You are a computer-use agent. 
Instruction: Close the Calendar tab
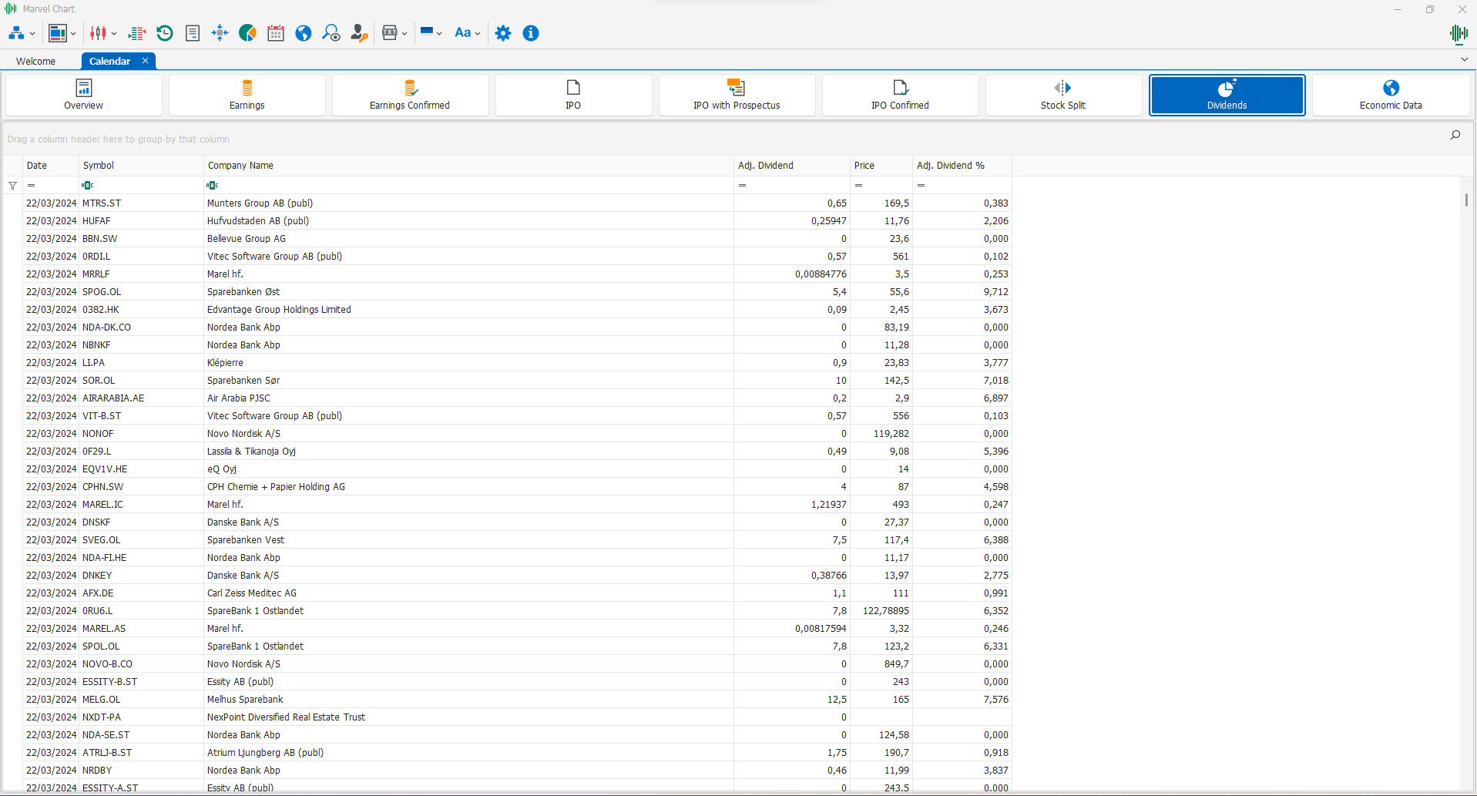point(145,61)
